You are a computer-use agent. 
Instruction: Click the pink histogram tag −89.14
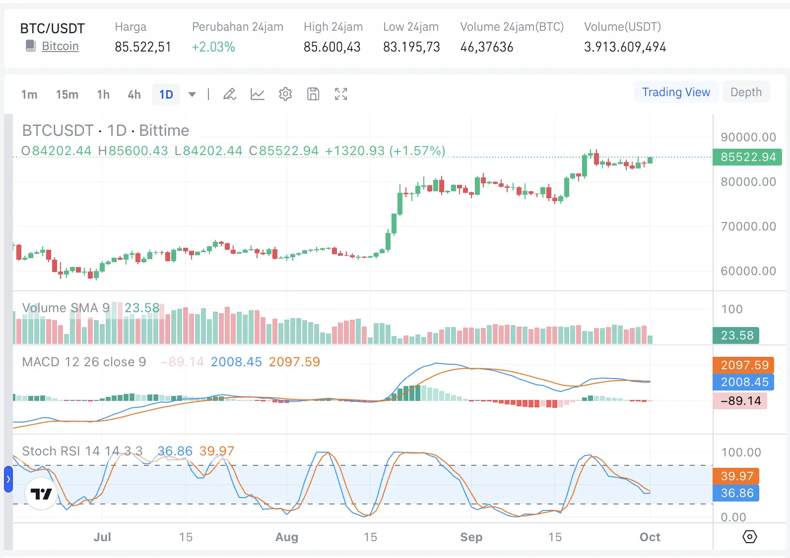tap(740, 401)
